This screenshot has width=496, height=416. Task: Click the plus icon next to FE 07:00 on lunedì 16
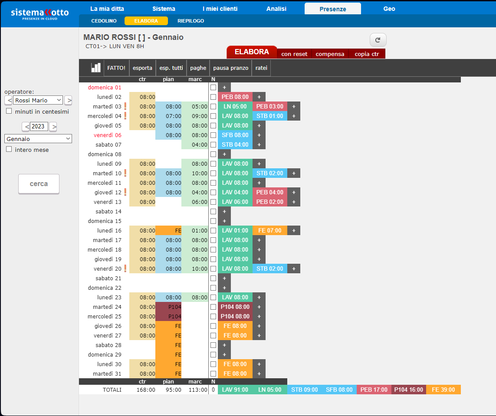click(x=294, y=230)
